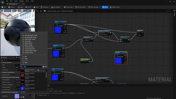The image size is (176, 99).
Task: Click the graph overview icon beside breadcrumb
Action: pos(45,11)
